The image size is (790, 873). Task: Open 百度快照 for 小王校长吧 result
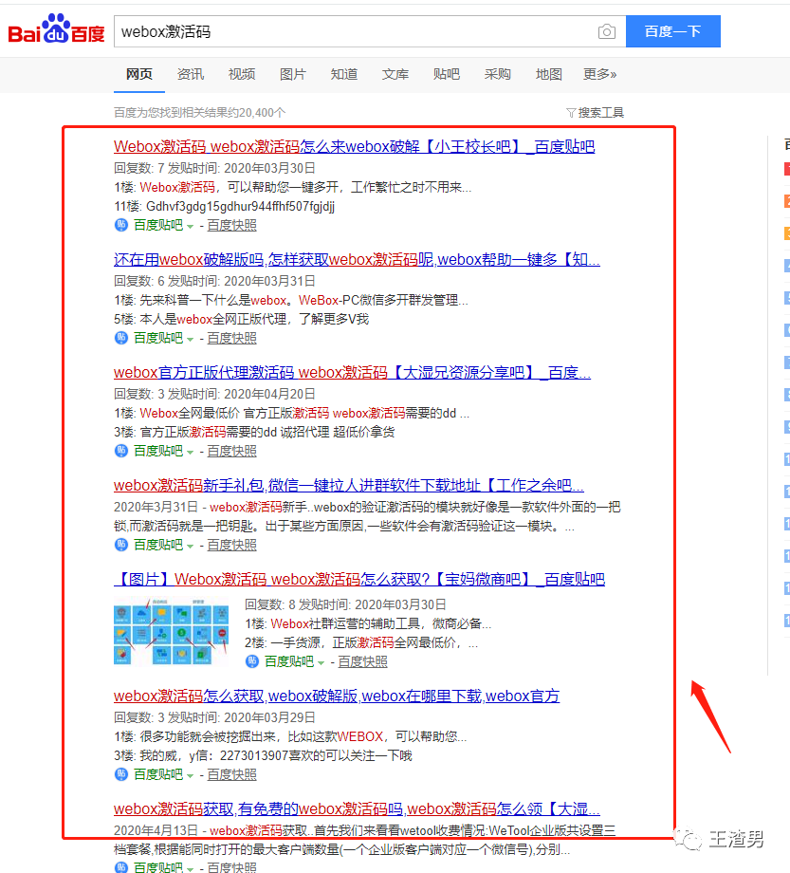pyautogui.click(x=232, y=225)
